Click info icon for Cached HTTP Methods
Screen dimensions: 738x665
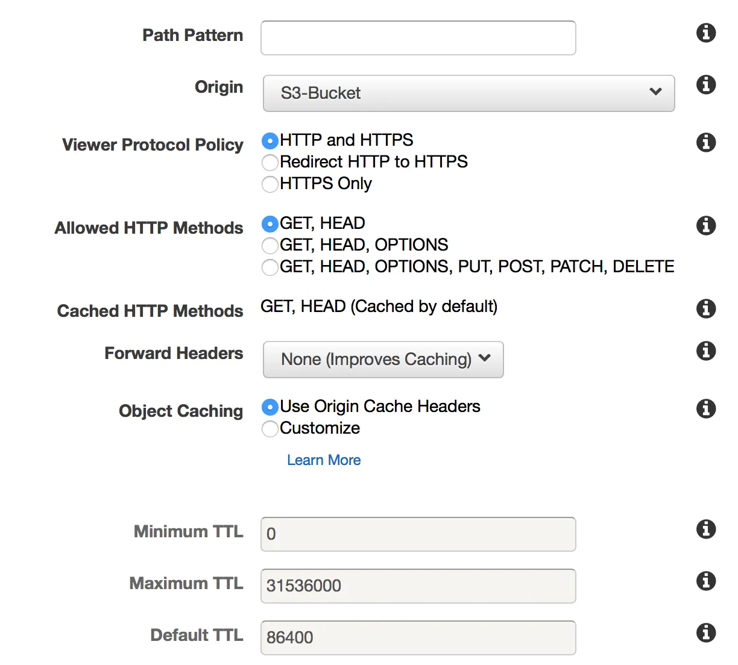[x=705, y=308]
